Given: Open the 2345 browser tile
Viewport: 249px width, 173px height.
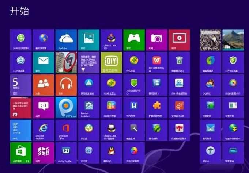Looking at the screenshot, I should pos(21,63).
